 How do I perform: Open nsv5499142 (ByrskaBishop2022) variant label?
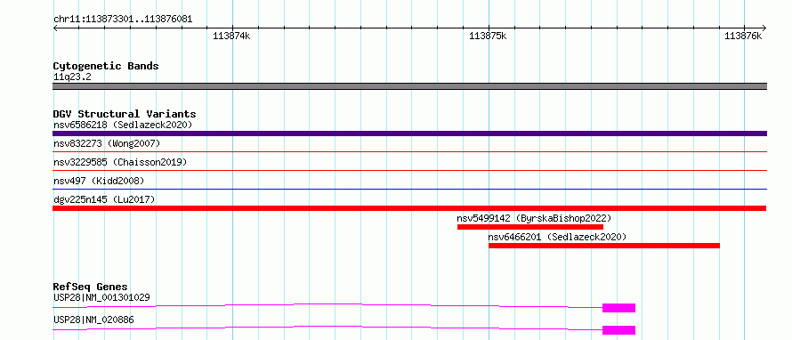pos(534,218)
